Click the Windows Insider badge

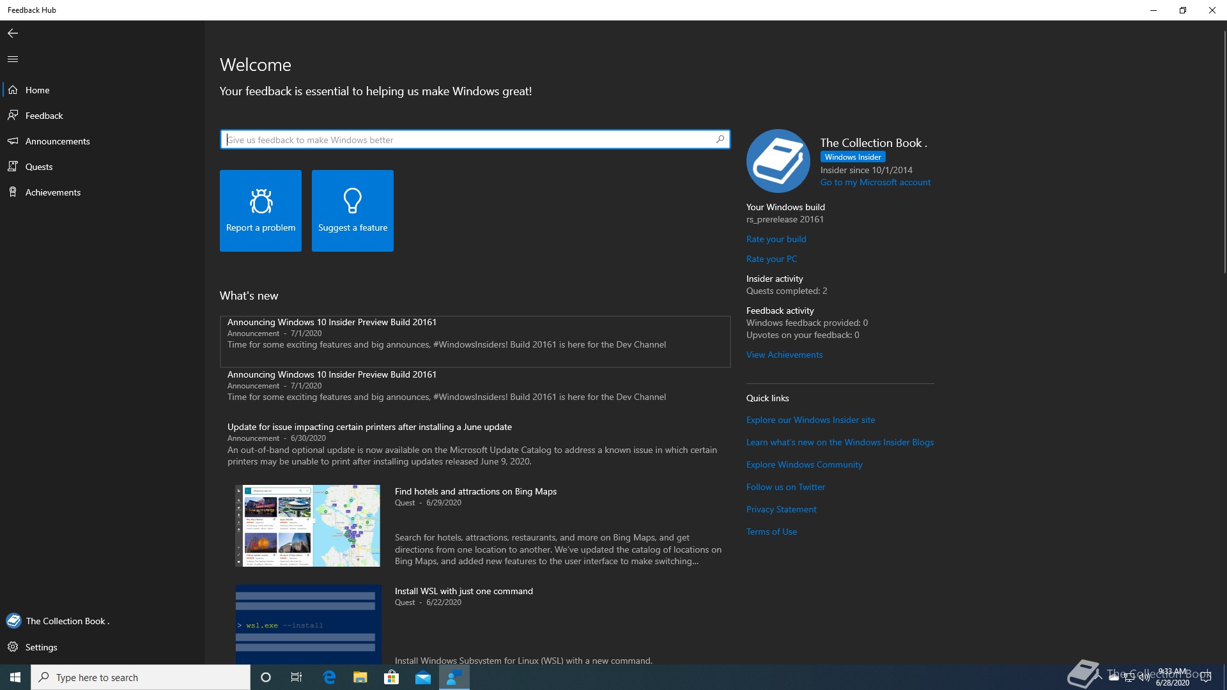click(x=853, y=157)
